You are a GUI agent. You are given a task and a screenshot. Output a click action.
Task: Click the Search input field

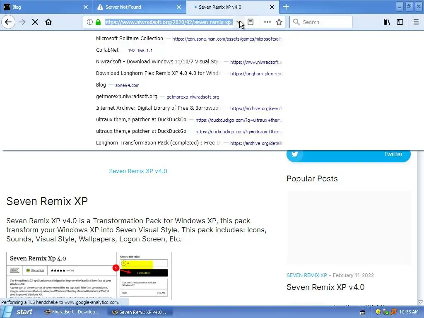[x=321, y=22]
